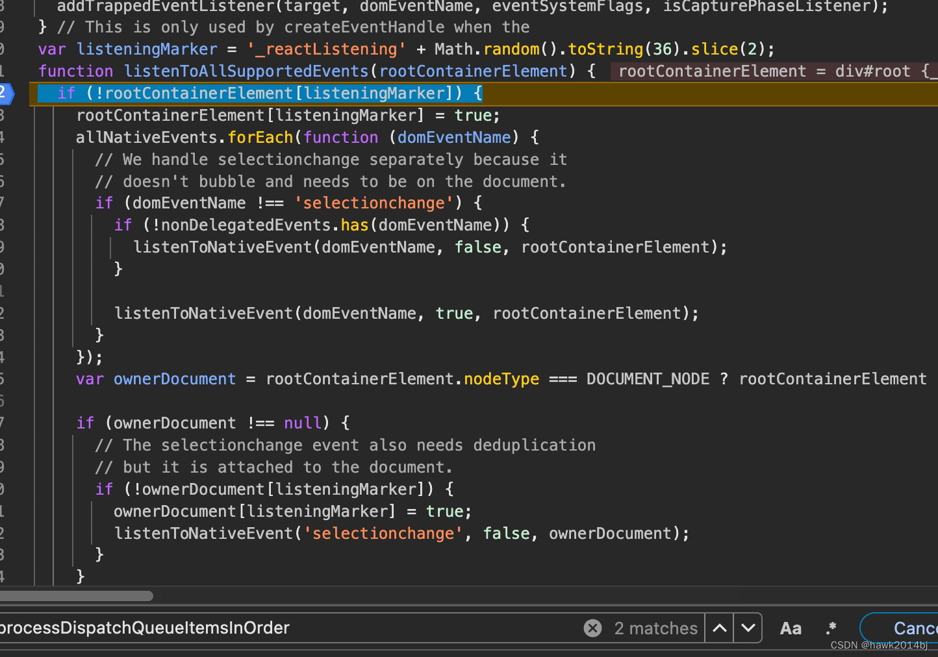Click the comment about selectionchange needing deduplication
938x657 pixels.
coord(346,445)
